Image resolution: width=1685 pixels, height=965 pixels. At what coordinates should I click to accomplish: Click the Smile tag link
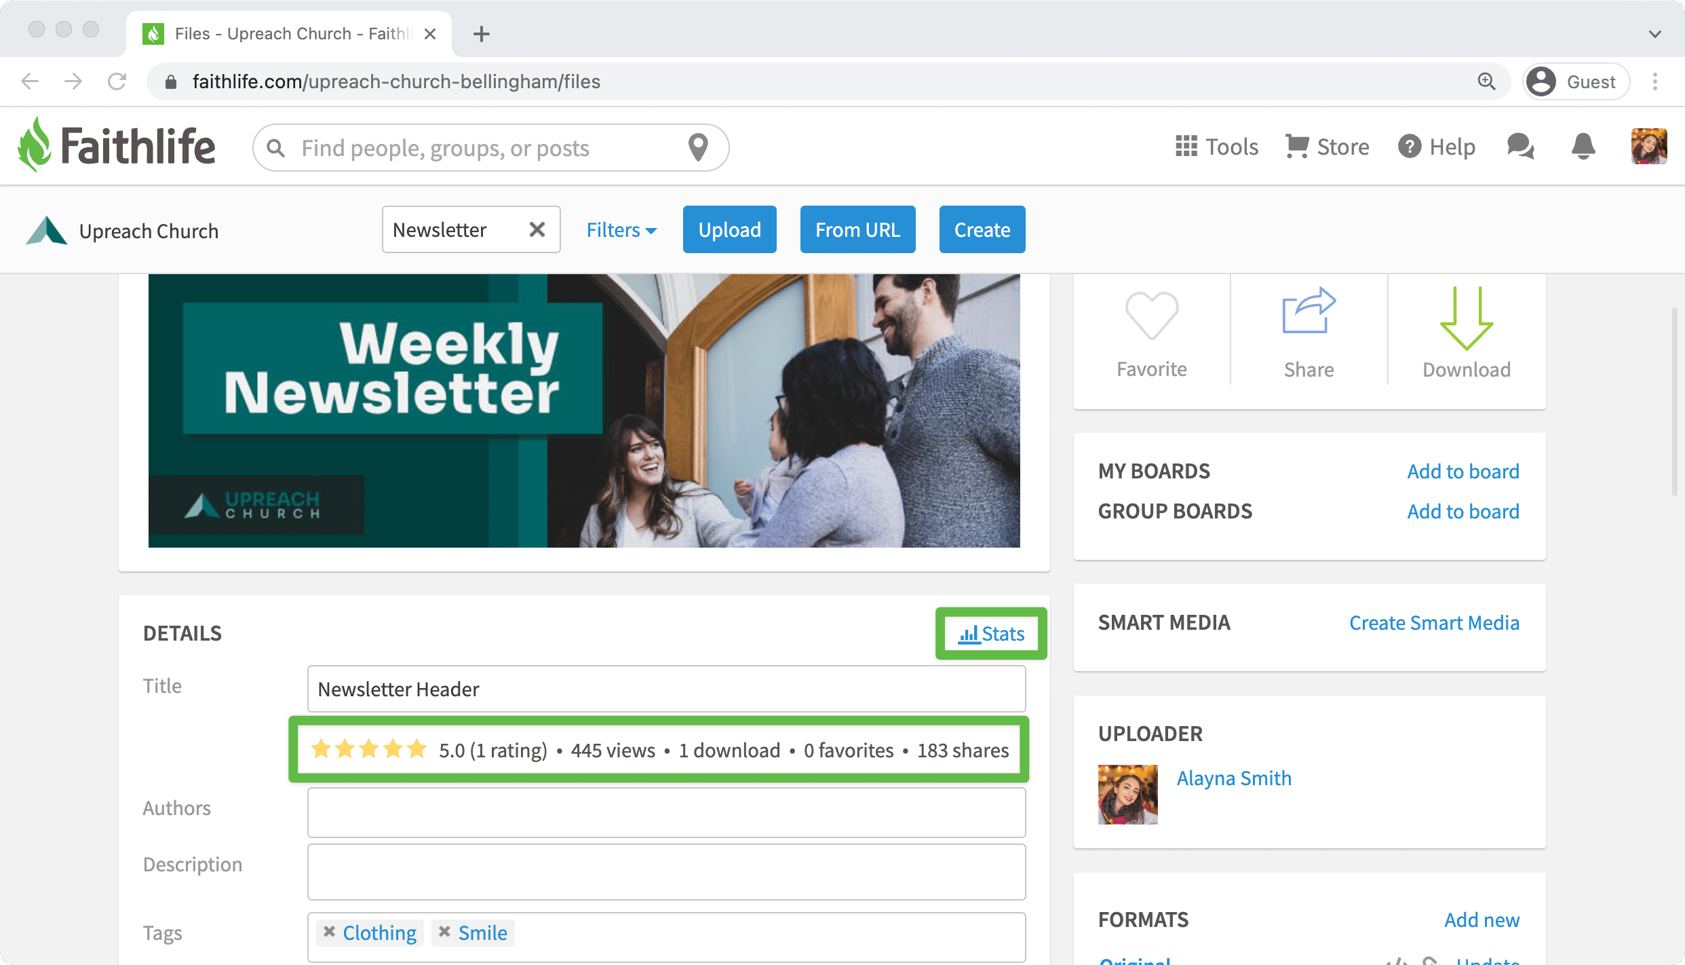tap(483, 932)
